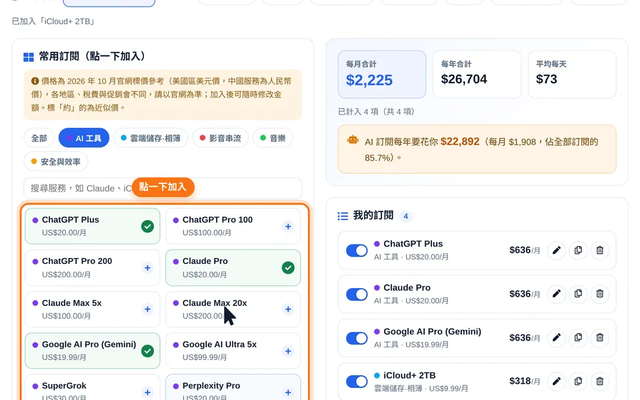Add Perplexity Pro with plus icon
This screenshot has height=400, width=640.
[288, 393]
